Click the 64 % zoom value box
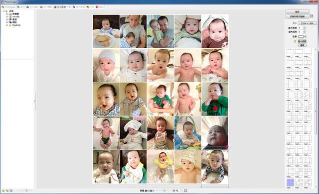Viewport: 319px width, 194px height. (x=175, y=191)
